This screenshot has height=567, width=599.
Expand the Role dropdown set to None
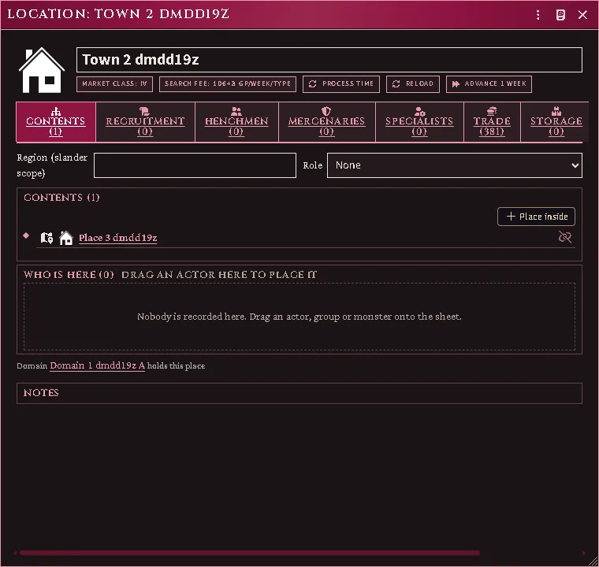click(455, 165)
